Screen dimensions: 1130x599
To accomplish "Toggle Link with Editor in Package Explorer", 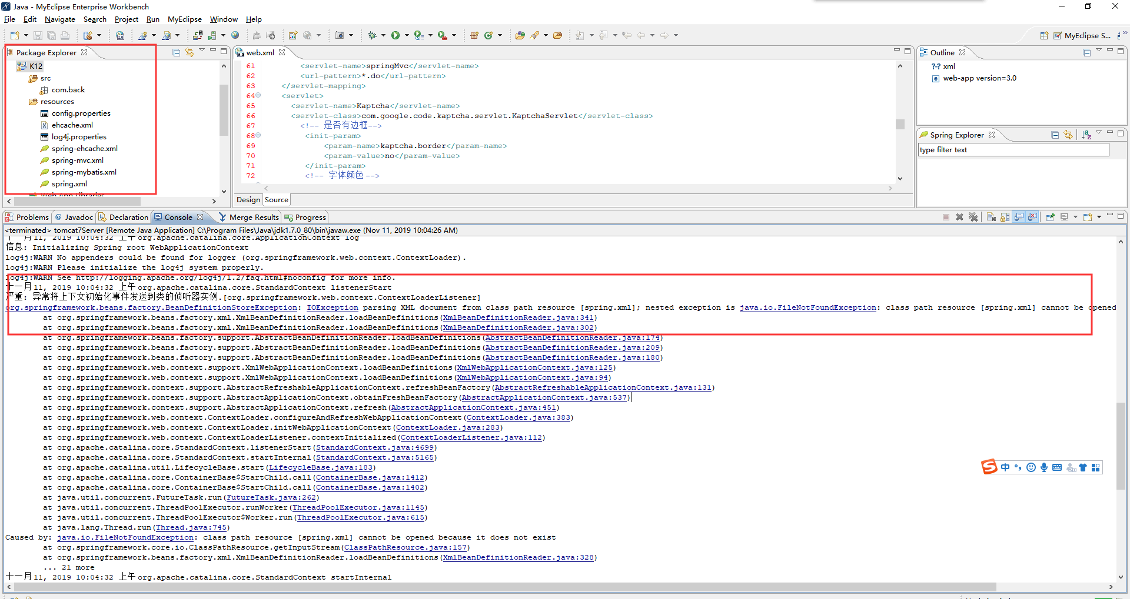I will pyautogui.click(x=190, y=52).
